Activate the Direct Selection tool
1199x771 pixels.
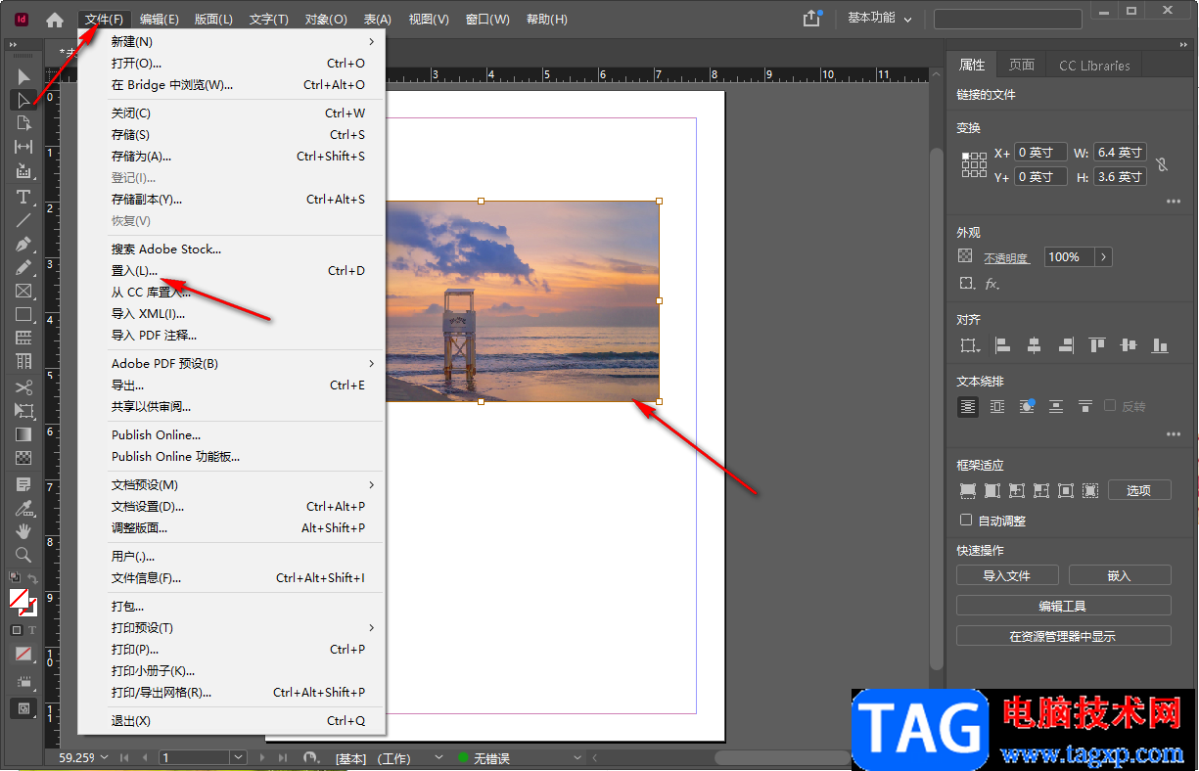23,100
